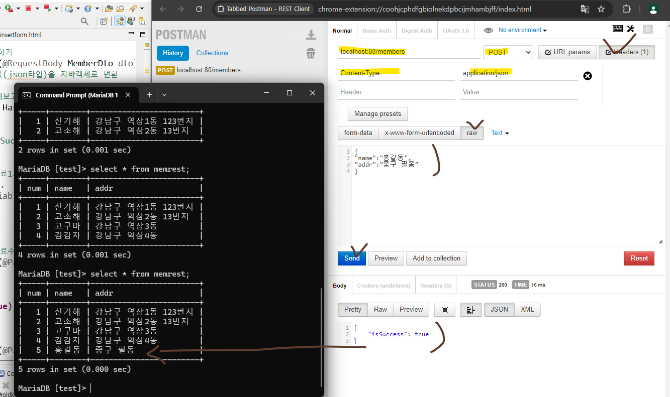Open the Collections tab in sidebar
Viewport: 670px width, 397px height.
(x=212, y=53)
